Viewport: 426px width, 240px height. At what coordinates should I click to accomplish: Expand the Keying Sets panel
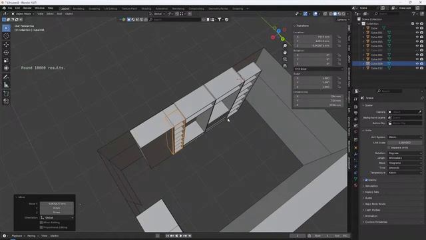(372, 192)
